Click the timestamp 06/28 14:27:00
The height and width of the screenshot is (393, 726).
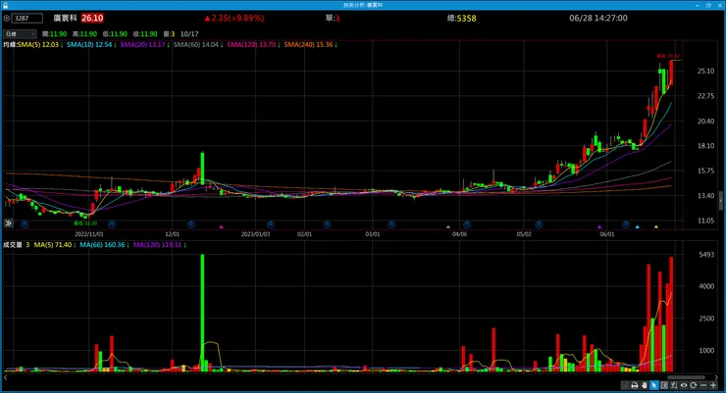(x=598, y=18)
